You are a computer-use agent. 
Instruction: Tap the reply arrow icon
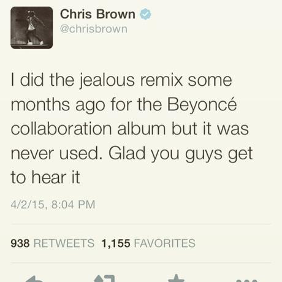(x=35, y=279)
